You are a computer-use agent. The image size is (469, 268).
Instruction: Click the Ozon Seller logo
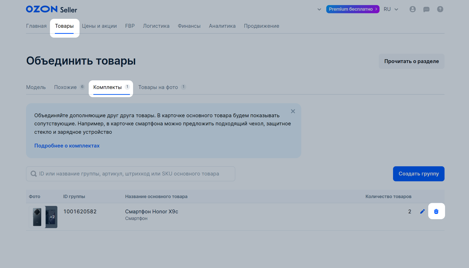tap(51, 9)
